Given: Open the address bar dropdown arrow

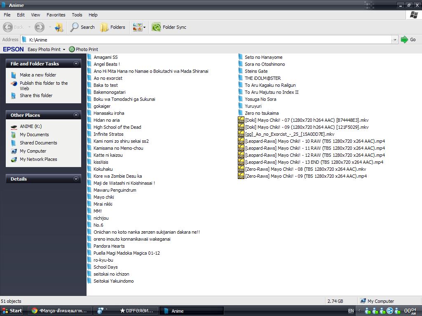Looking at the screenshot, I should click(395, 40).
